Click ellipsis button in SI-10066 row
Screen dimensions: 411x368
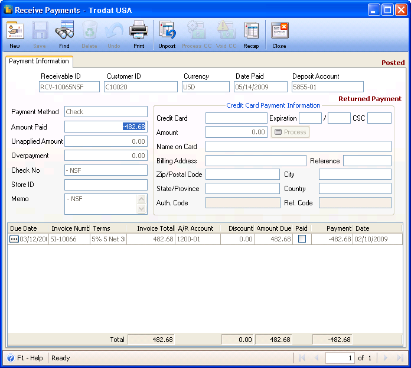(x=14, y=239)
